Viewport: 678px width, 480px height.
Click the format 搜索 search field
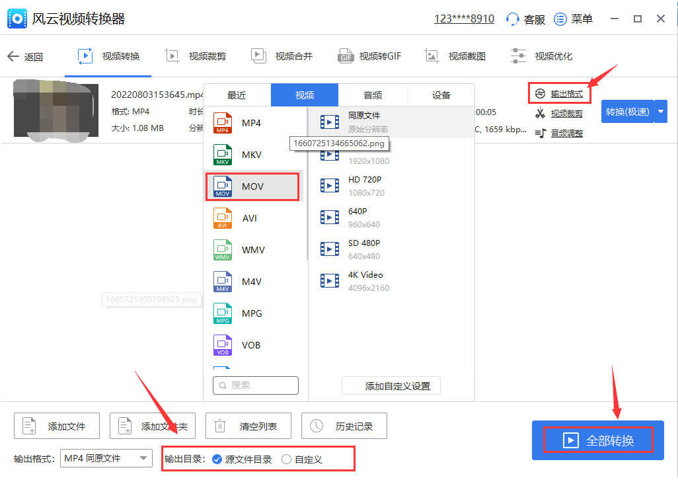pyautogui.click(x=256, y=385)
